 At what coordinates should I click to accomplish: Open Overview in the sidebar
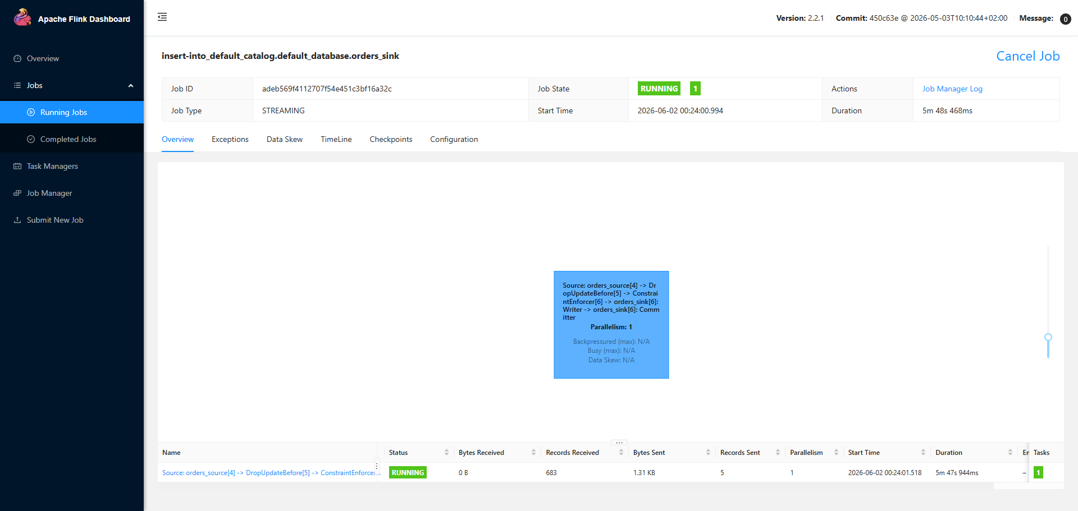(72, 58)
